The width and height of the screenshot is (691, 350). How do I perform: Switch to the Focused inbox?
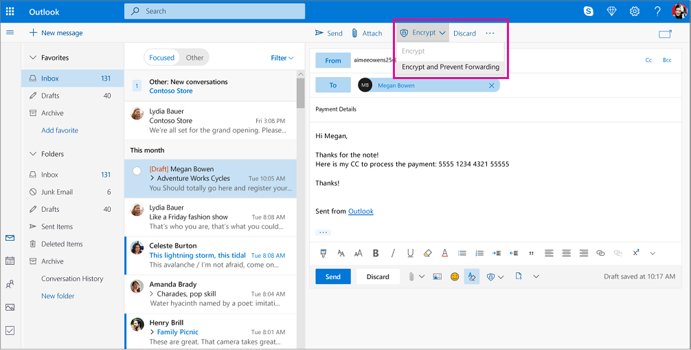click(x=162, y=58)
